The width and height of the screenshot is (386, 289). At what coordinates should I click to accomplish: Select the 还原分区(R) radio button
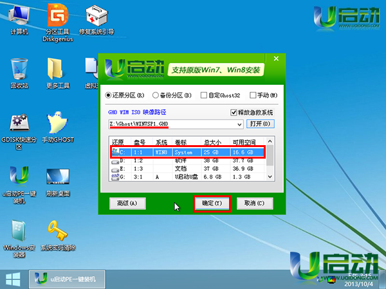click(x=125, y=95)
